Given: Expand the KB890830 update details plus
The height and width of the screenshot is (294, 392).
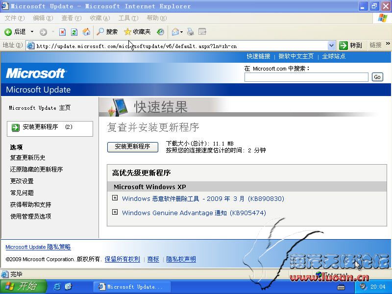Looking at the screenshot, I should (115, 198).
